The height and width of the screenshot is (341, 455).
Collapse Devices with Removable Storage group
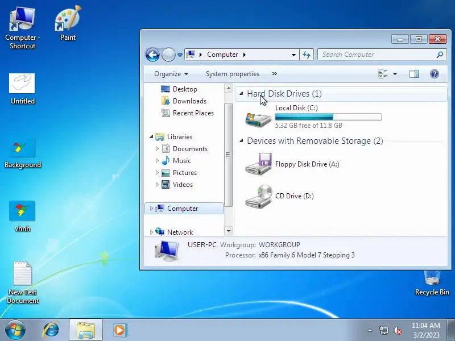point(241,141)
